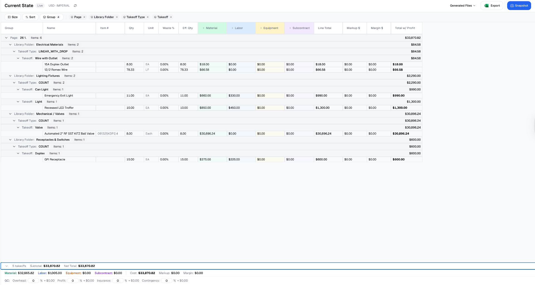The height and width of the screenshot is (285, 535).
Task: Expand the Equipment column header
Action: [261, 28]
